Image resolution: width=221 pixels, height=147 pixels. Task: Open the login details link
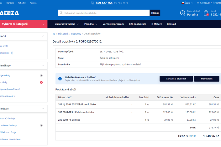tap(8, 132)
